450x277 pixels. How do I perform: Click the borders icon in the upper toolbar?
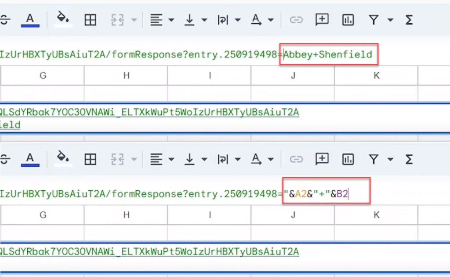(x=90, y=20)
